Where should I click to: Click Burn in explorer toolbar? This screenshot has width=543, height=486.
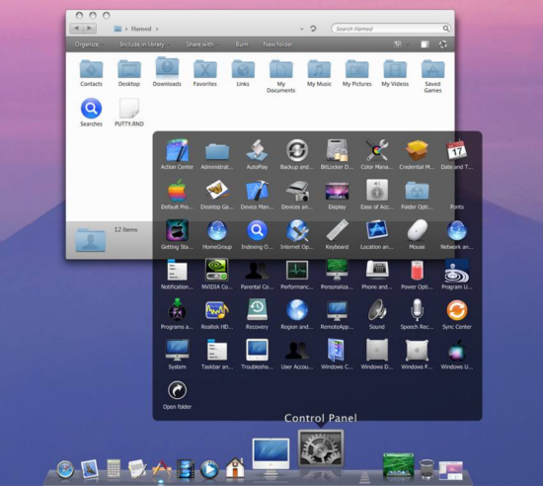pyautogui.click(x=242, y=44)
